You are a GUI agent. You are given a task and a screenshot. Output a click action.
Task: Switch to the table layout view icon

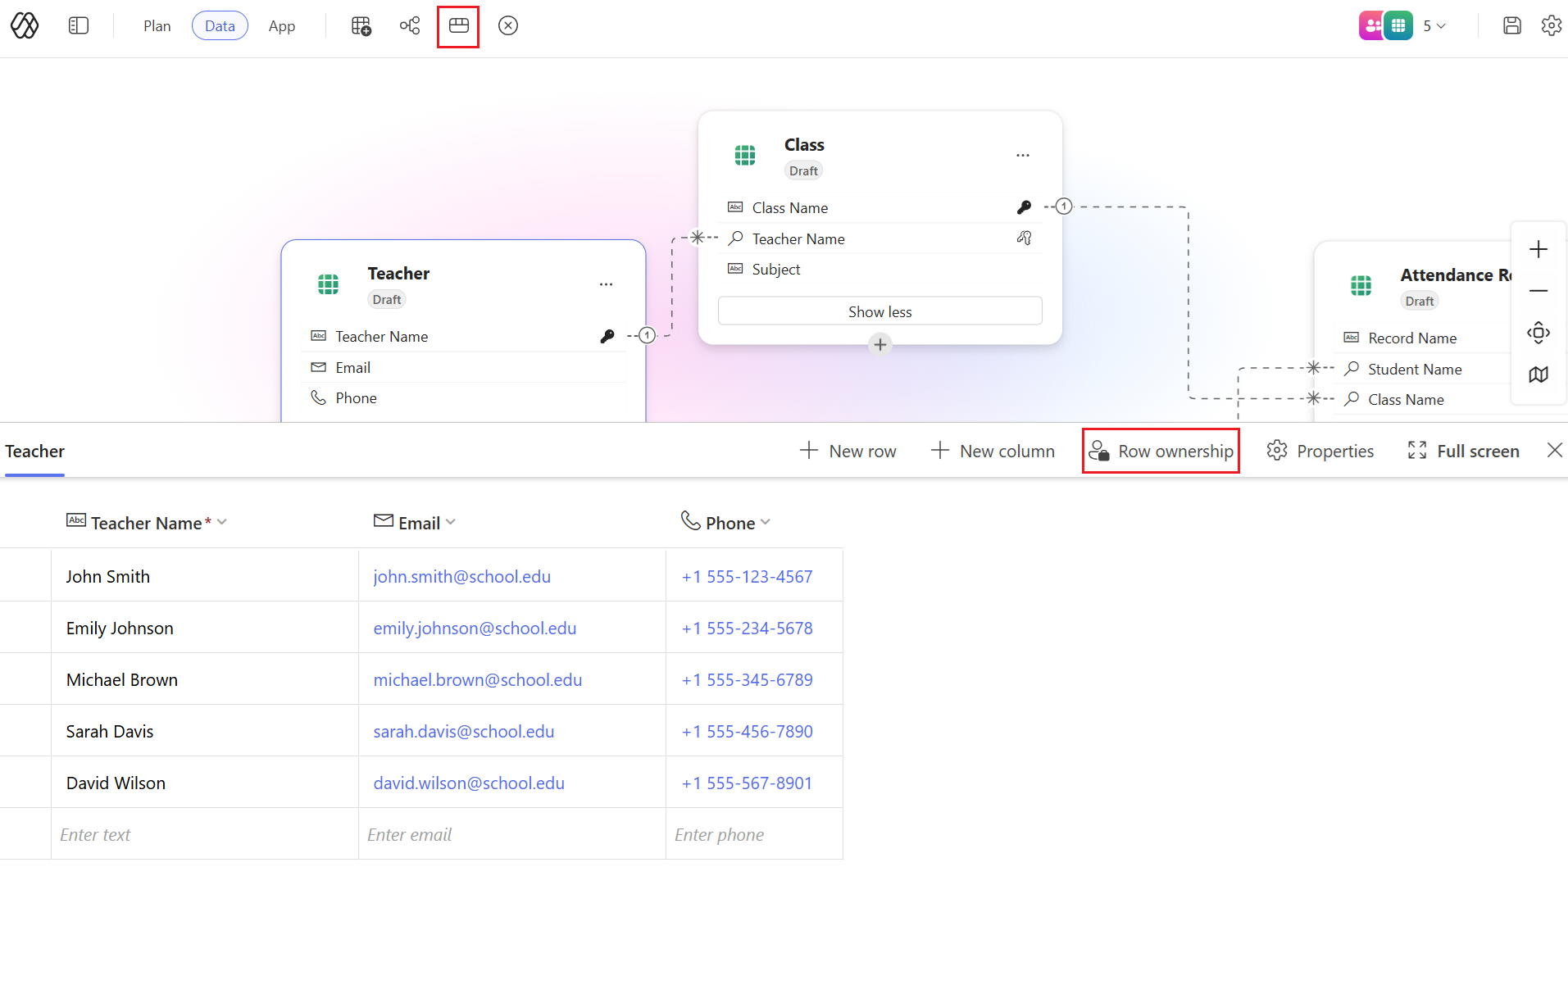click(x=457, y=25)
